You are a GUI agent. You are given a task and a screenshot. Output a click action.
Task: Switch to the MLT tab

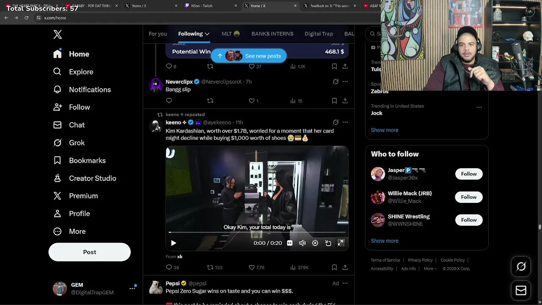coord(231,34)
